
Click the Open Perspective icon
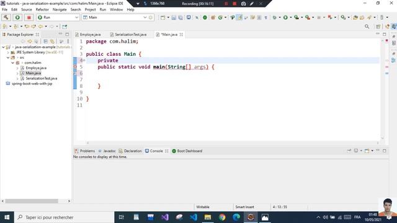(378, 27)
